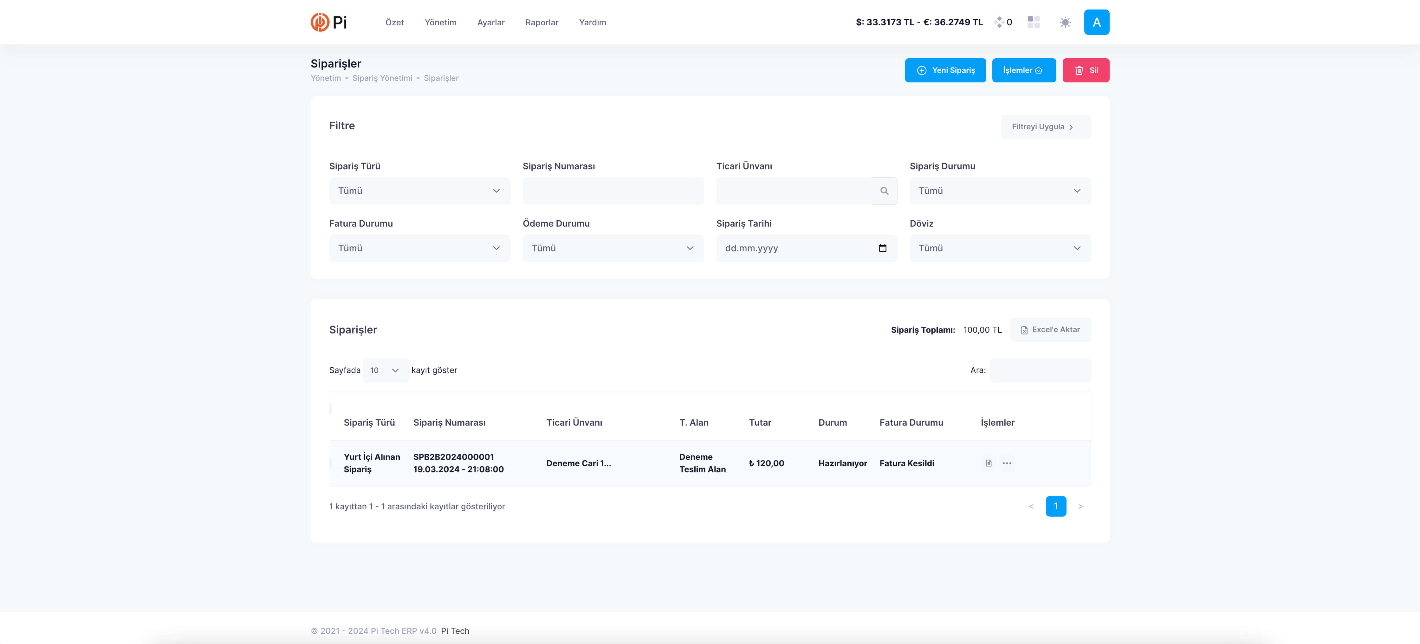
Task: Expand the Sipariş Türü filter dropdown
Action: [419, 190]
